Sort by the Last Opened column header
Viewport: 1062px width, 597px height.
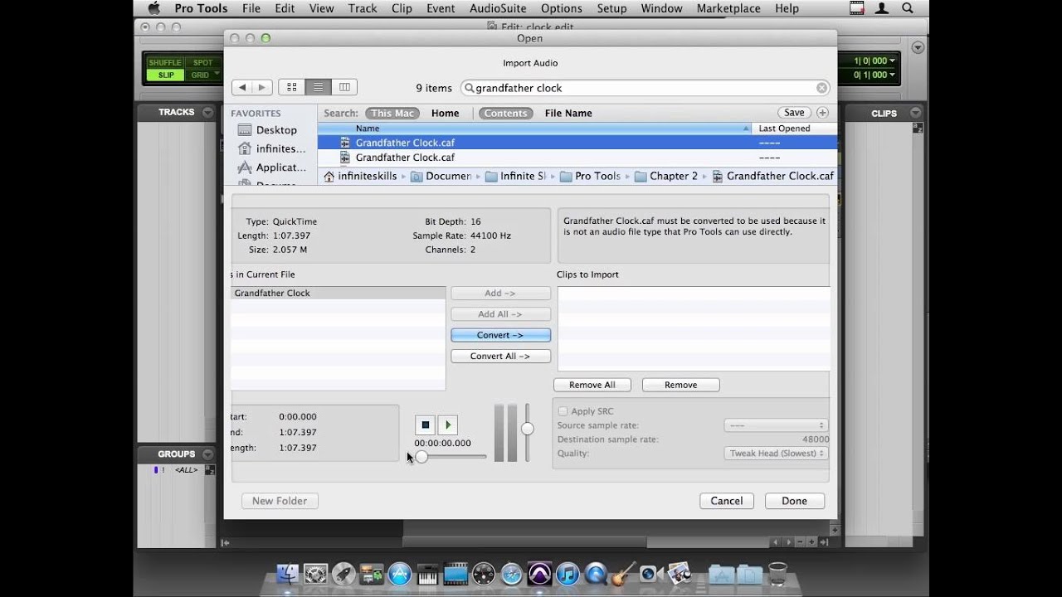[795, 129]
